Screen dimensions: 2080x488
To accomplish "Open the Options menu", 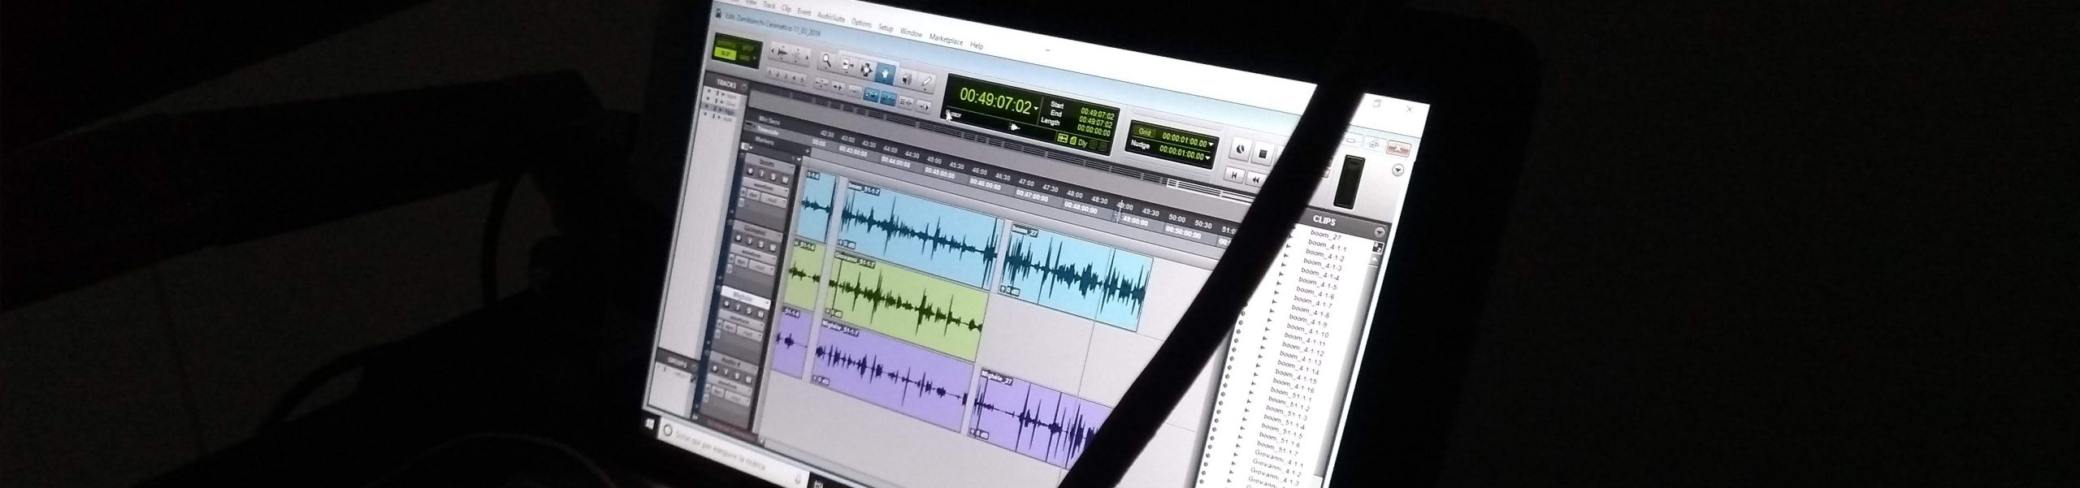I will point(861,23).
